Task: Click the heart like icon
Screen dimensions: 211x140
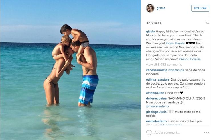Action: pos(149,133)
